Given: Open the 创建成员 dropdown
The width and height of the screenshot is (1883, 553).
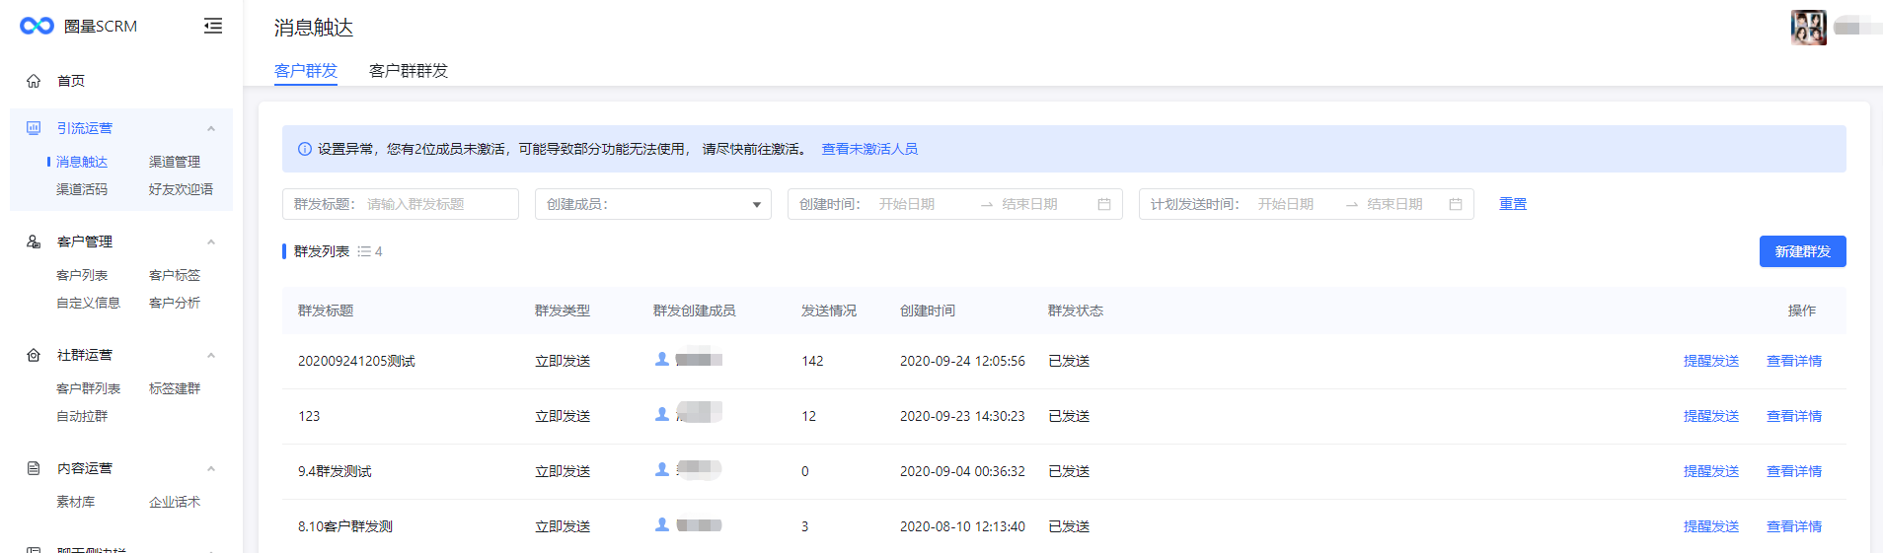Looking at the screenshot, I should pos(652,204).
